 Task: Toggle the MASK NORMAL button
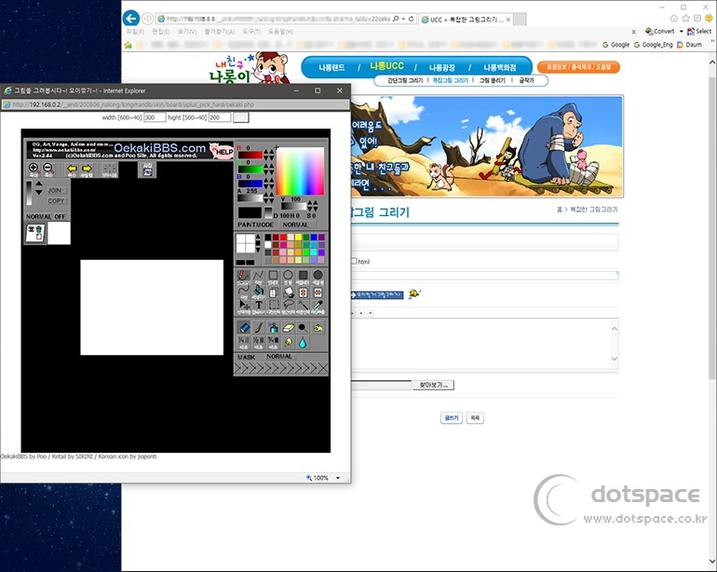coord(279,357)
